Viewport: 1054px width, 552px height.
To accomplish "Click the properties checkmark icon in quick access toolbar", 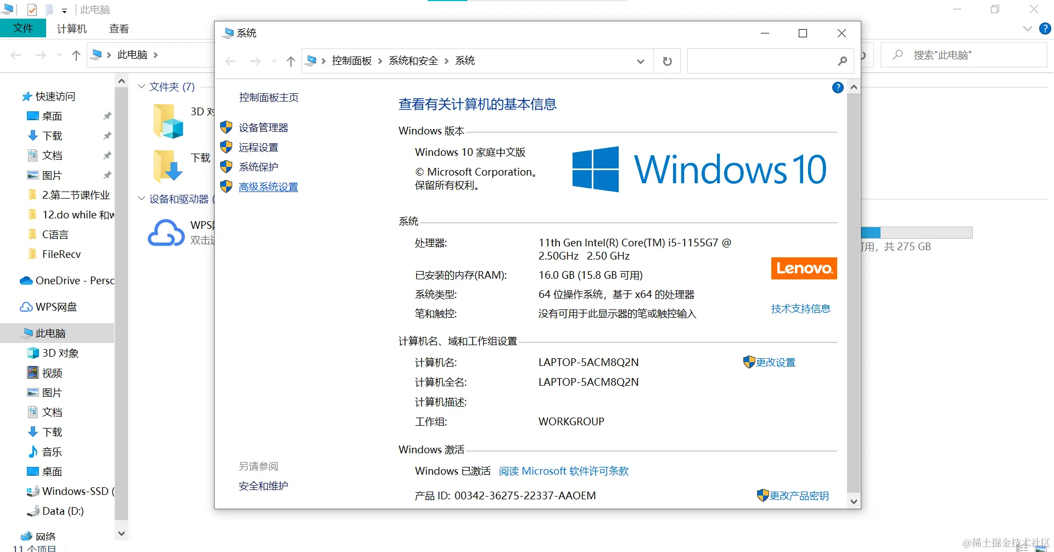I will pos(32,10).
